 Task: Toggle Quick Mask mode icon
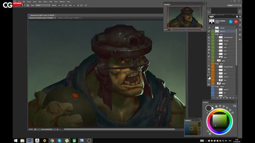[x=209, y=81]
